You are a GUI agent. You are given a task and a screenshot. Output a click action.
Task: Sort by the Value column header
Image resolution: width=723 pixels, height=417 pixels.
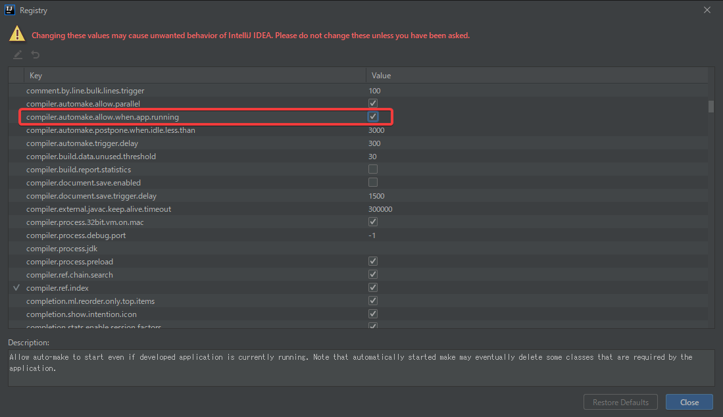point(536,76)
